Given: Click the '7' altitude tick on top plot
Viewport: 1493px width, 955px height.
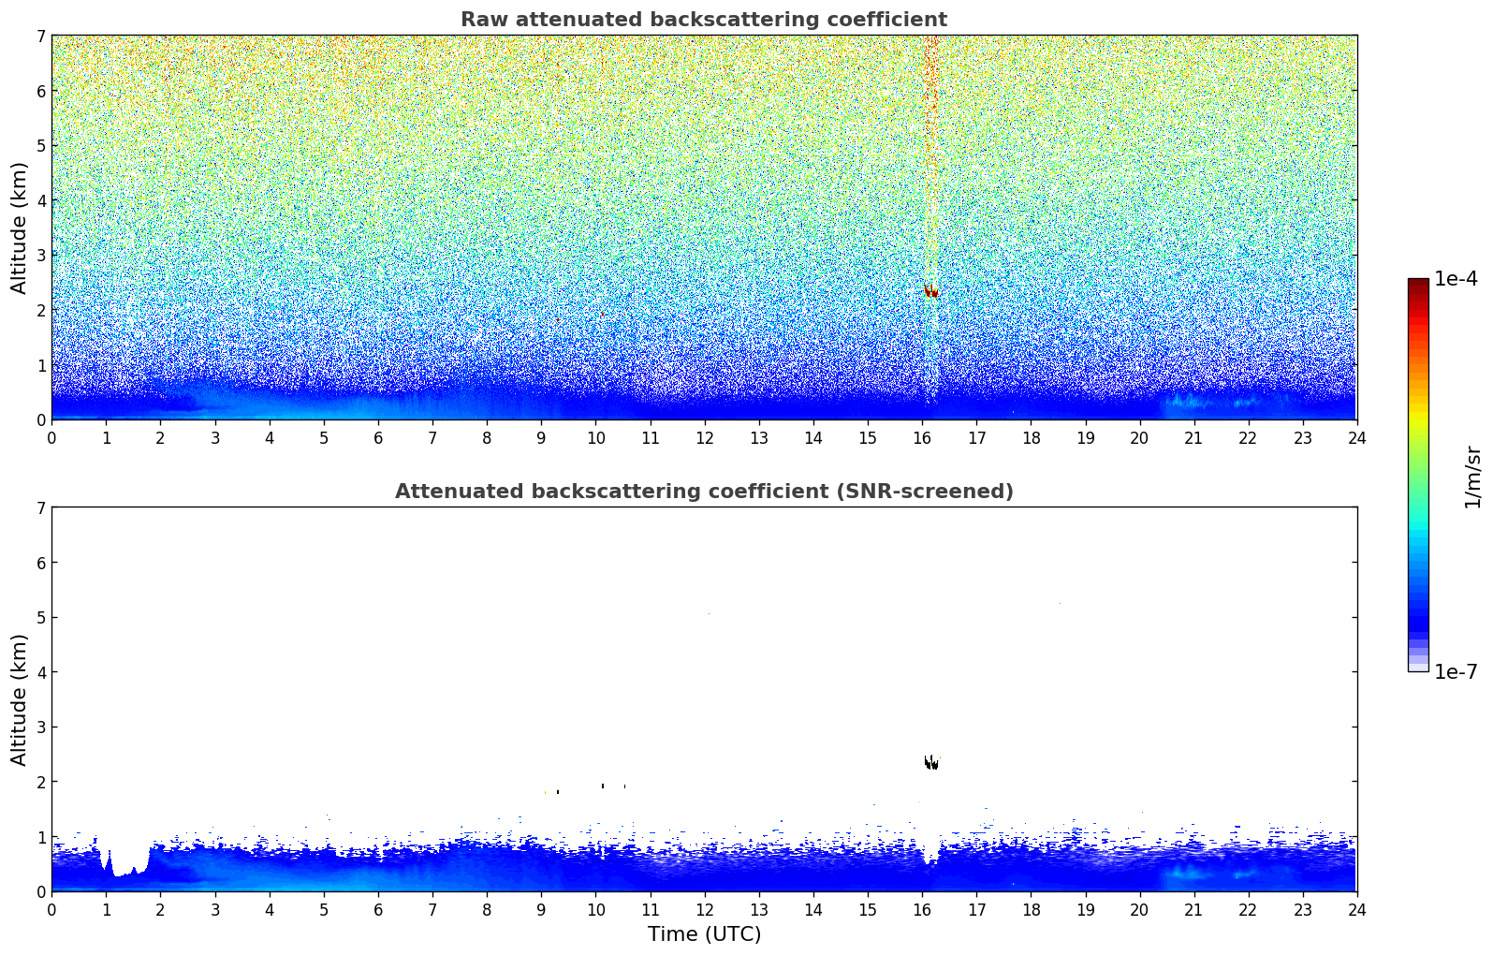Looking at the screenshot, I should click(x=40, y=37).
